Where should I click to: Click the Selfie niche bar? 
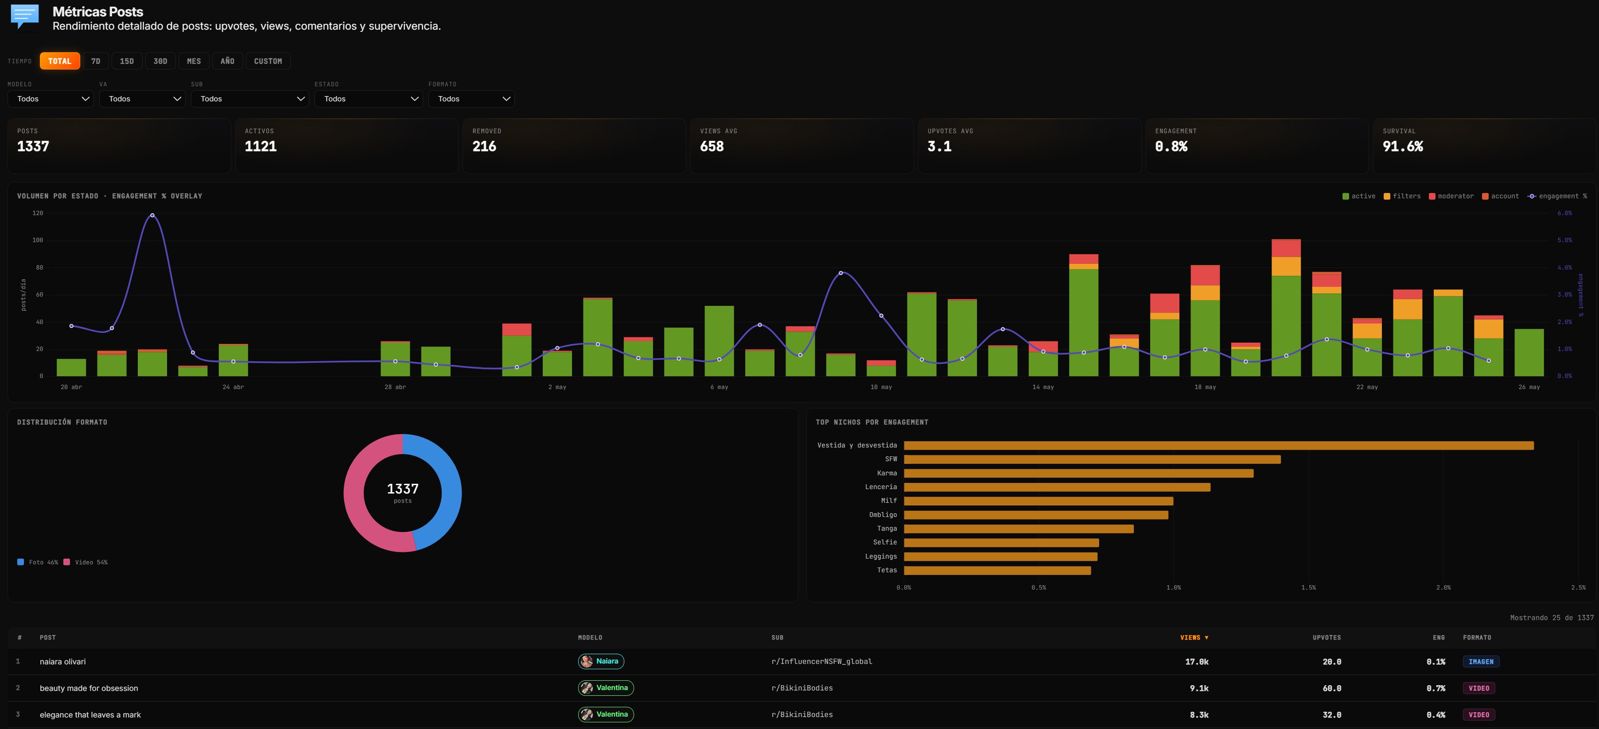tap(1001, 542)
